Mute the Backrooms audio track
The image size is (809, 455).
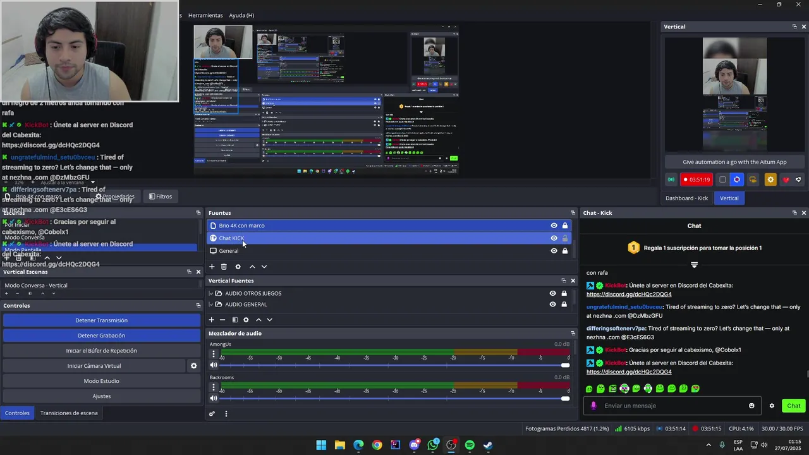tap(214, 397)
